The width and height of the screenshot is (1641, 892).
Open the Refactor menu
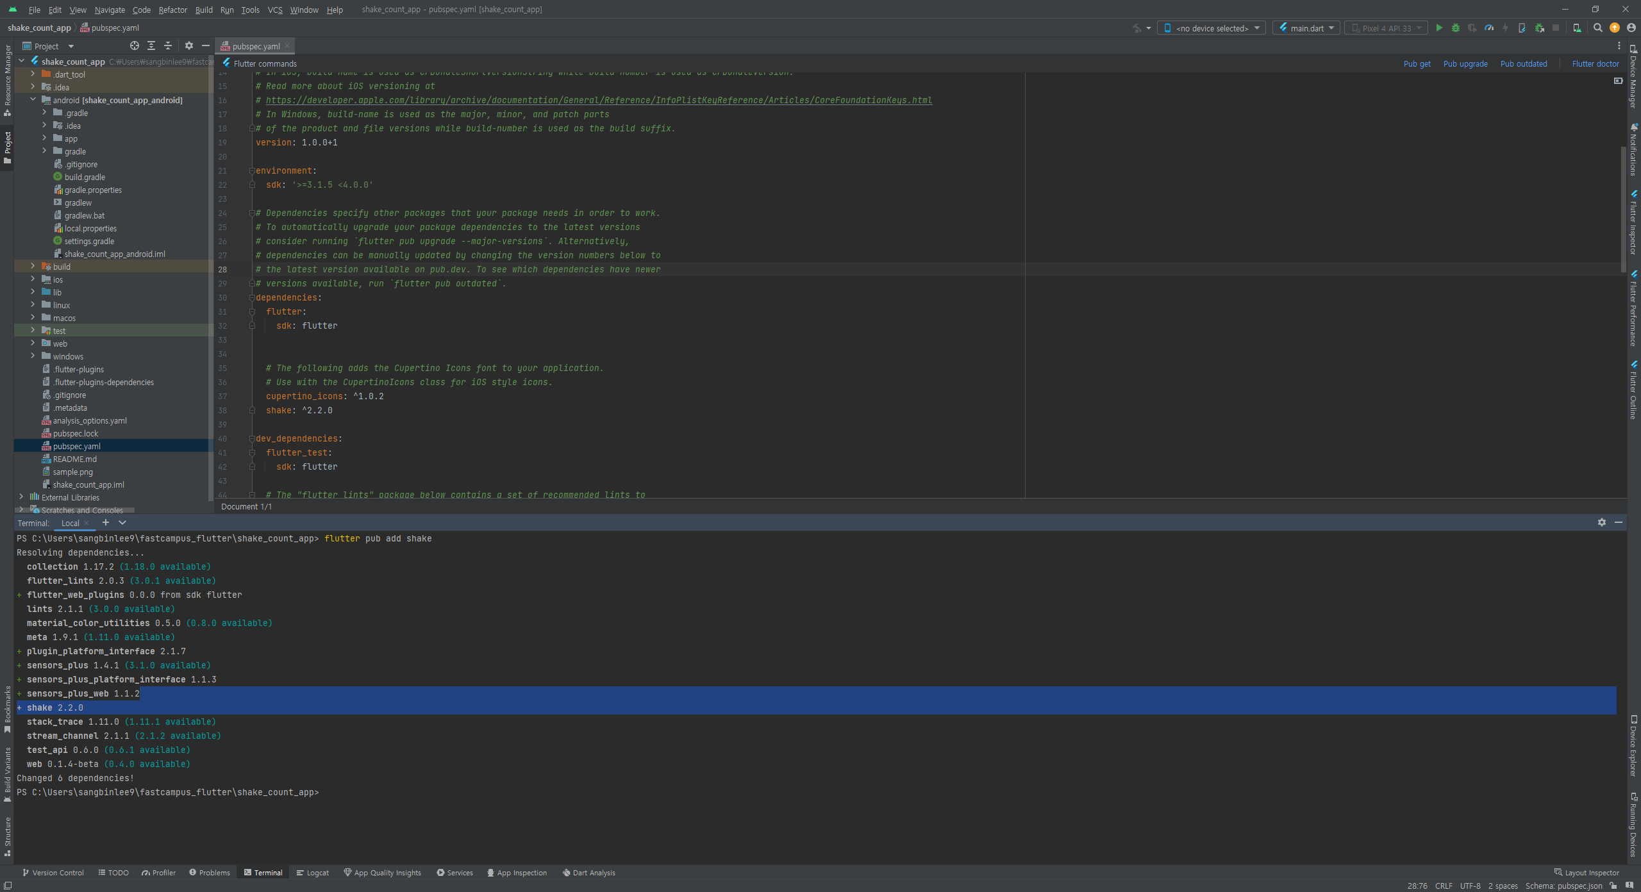pyautogui.click(x=172, y=10)
